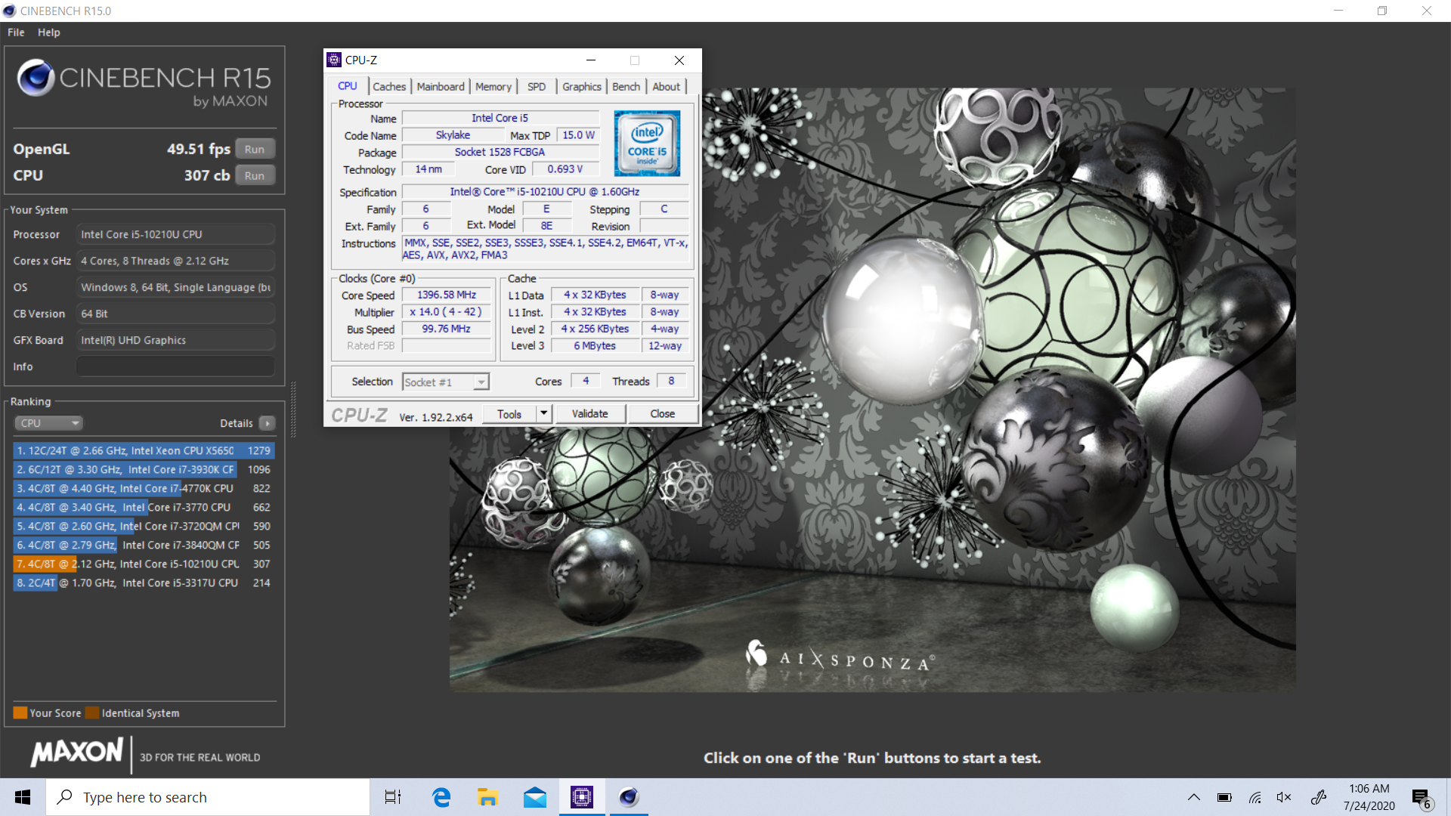Select the Core i5-10210U ranking row
1451x816 pixels.
point(144,564)
